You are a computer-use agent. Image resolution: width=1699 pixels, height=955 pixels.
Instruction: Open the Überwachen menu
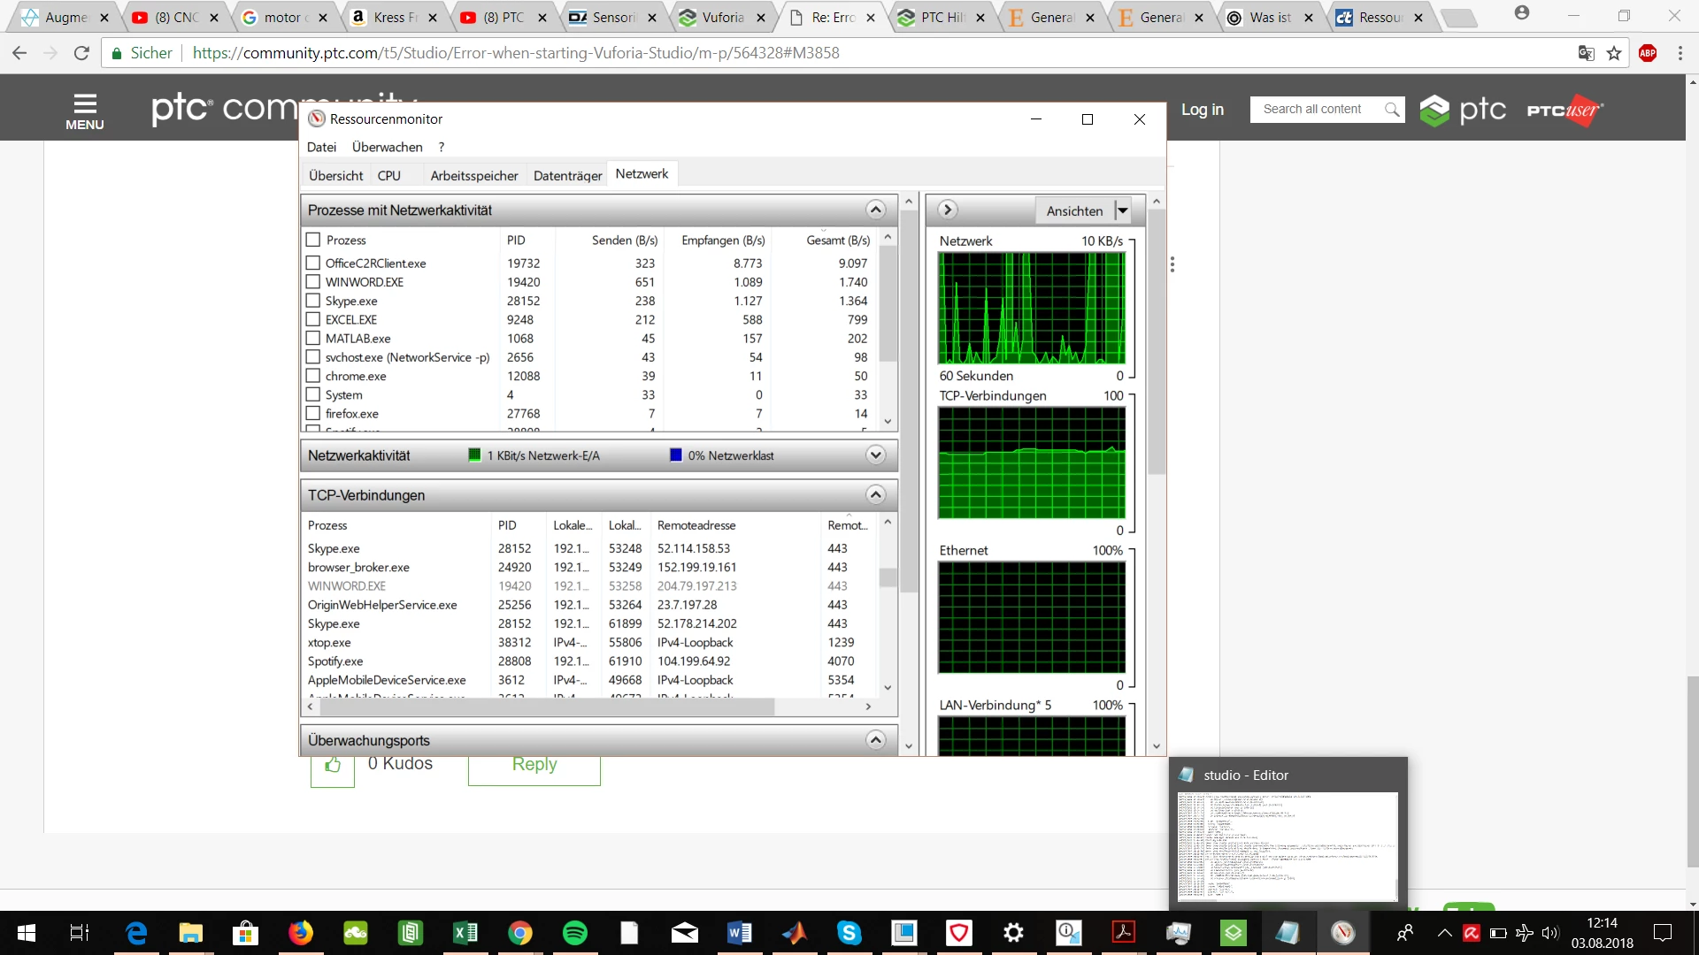[387, 147]
